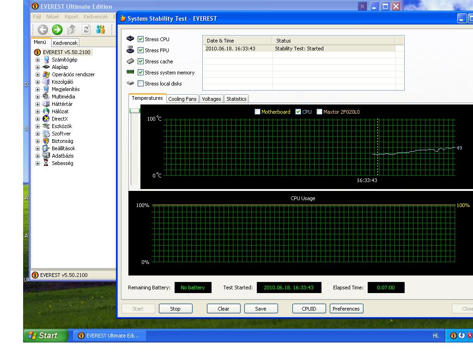473x355 pixels.
Task: Click the Adatbázis database icon
Action: (46, 156)
